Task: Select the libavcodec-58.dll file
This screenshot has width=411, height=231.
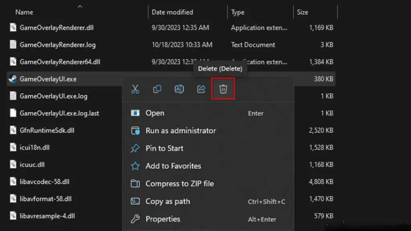Action: click(45, 182)
